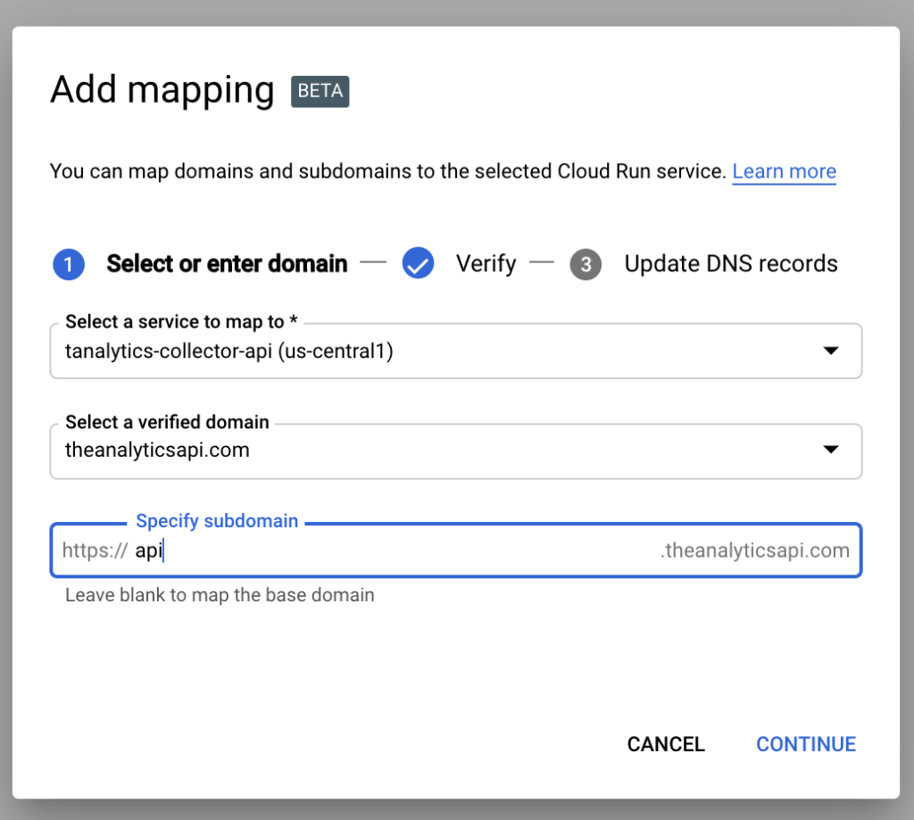The image size is (914, 820).
Task: Click the step 1 circle icon
Action: point(69,264)
